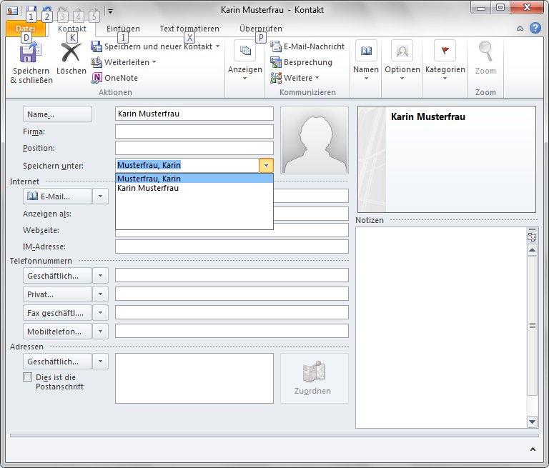
Task: Click the contact photo placeholder
Action: [314, 140]
